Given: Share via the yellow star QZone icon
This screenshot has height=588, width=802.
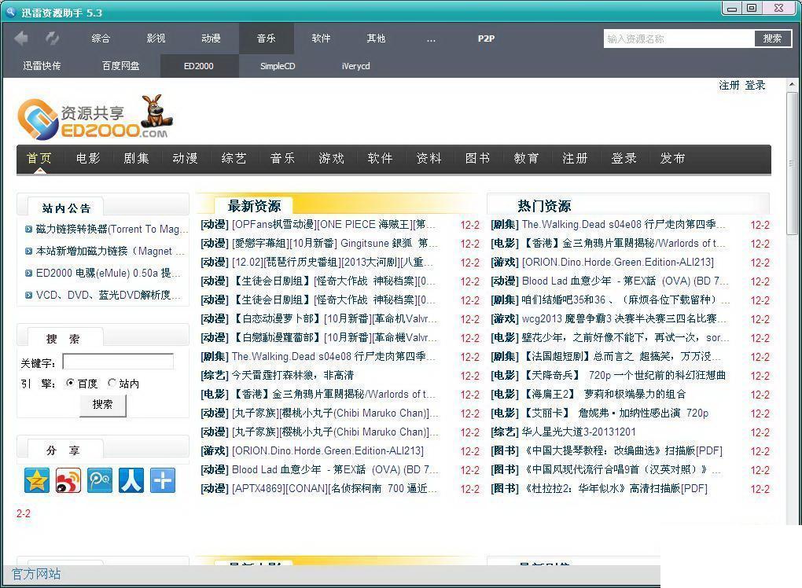Looking at the screenshot, I should click(x=37, y=480).
